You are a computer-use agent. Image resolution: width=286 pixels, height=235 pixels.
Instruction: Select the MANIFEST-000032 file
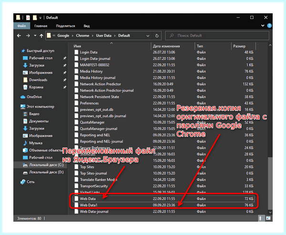click(x=94, y=65)
